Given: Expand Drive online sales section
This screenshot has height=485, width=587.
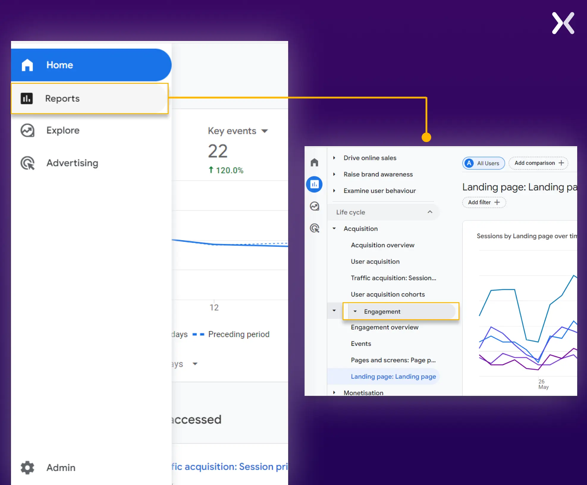Looking at the screenshot, I should pos(334,158).
